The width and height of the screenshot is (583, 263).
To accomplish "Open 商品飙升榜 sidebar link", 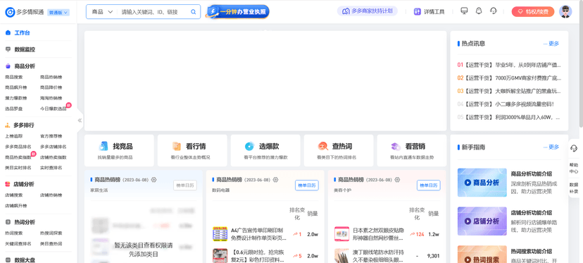I will pos(16,87).
